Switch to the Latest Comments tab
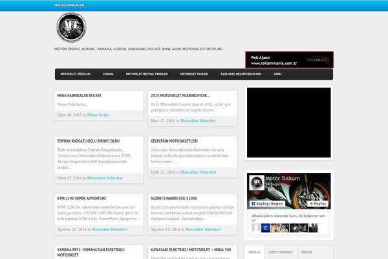388x259 pixels. tap(281, 253)
